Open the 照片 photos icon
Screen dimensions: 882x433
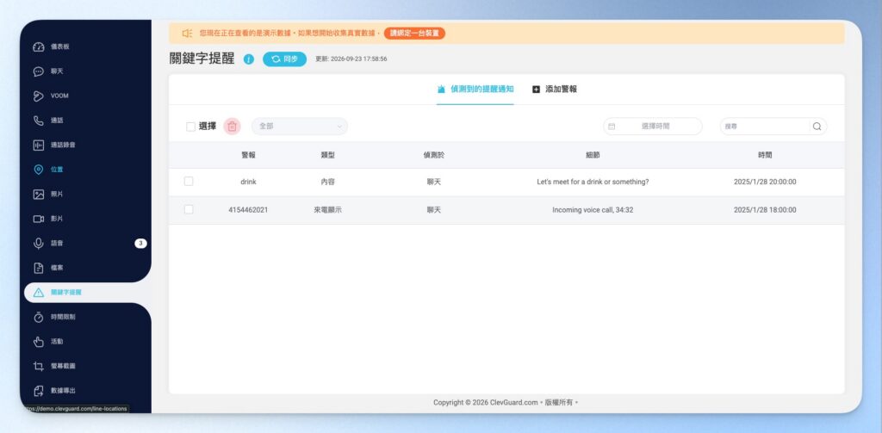[38, 194]
